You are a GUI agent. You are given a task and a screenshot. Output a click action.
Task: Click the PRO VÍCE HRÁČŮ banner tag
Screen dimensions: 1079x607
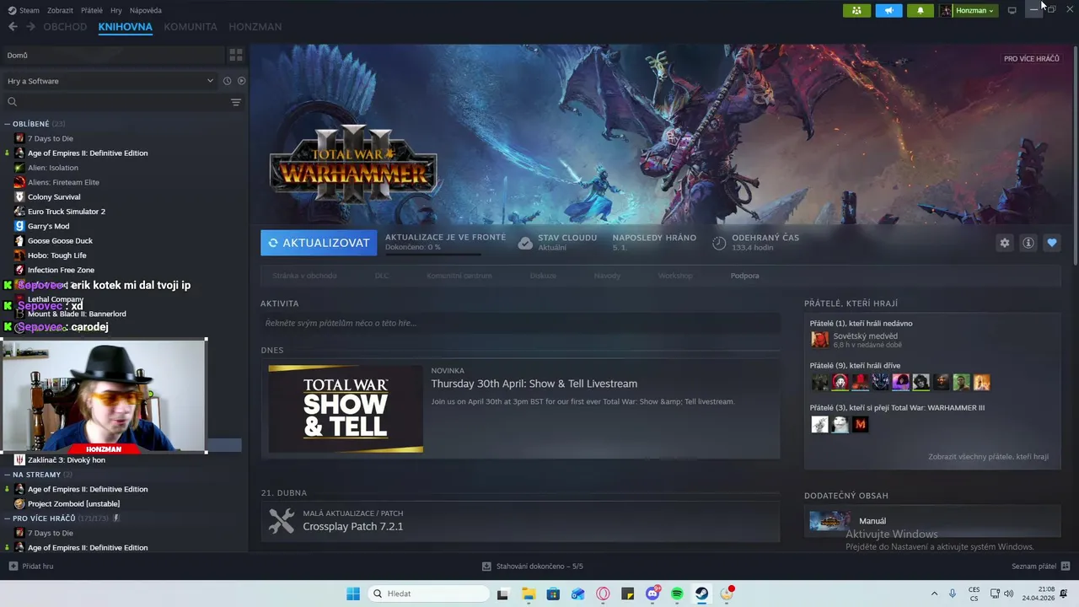1031,58
